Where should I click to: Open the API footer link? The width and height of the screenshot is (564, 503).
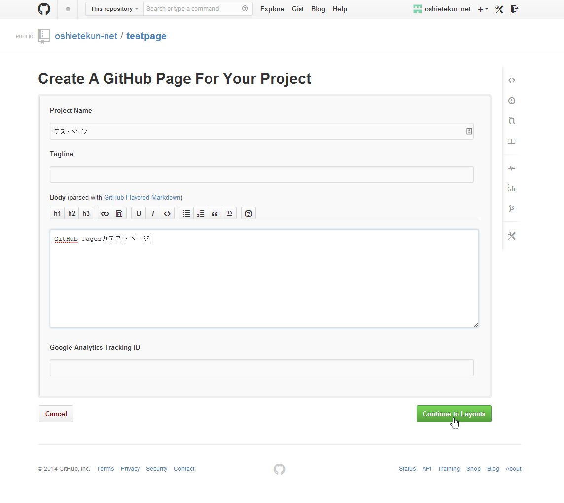pyautogui.click(x=426, y=469)
